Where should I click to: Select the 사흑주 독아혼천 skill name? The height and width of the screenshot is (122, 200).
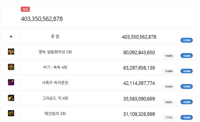[55, 83]
